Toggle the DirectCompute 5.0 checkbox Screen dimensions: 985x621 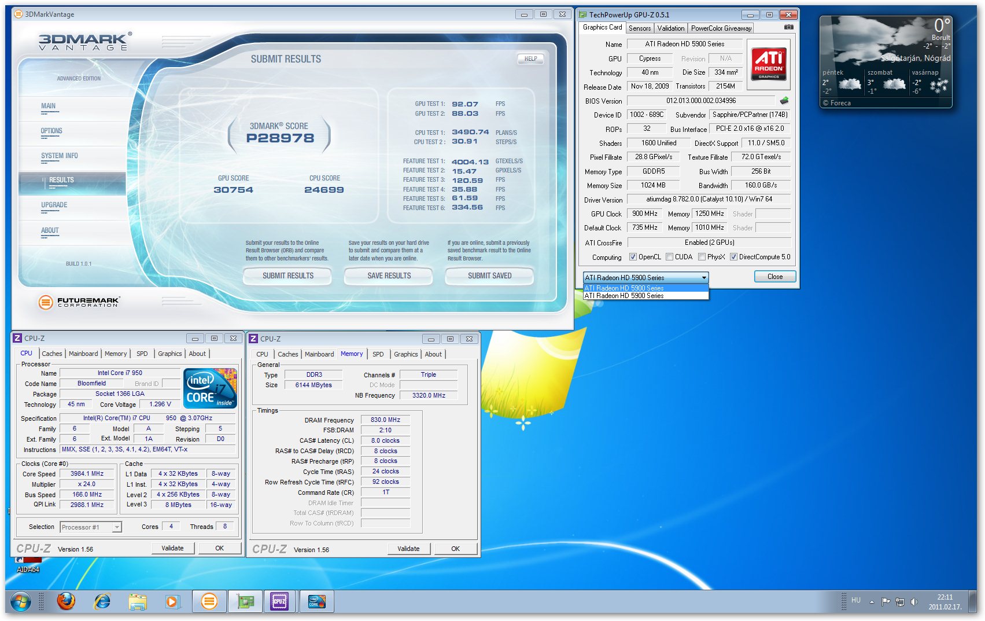733,257
